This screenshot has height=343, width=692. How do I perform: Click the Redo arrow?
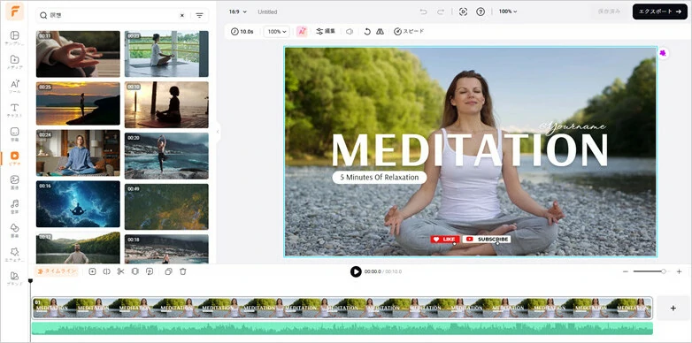click(441, 11)
